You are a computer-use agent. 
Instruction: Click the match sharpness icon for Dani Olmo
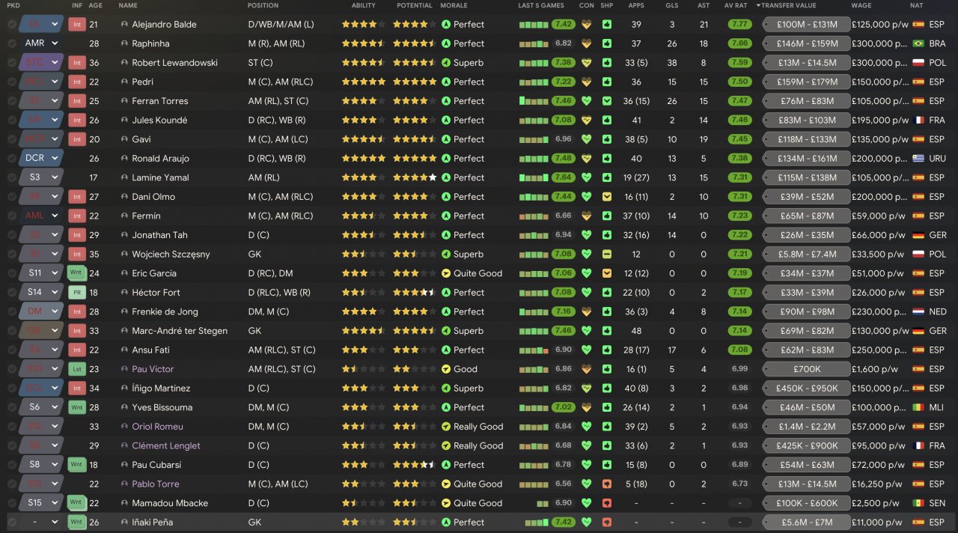(x=607, y=197)
